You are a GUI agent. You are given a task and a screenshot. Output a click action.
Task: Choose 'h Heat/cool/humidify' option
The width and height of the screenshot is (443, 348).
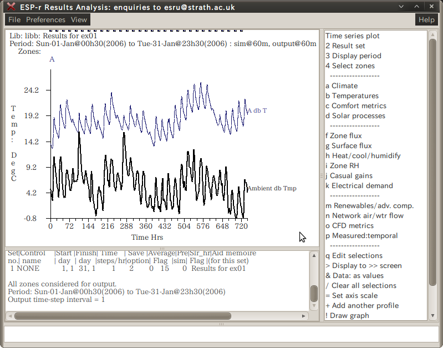click(x=363, y=156)
